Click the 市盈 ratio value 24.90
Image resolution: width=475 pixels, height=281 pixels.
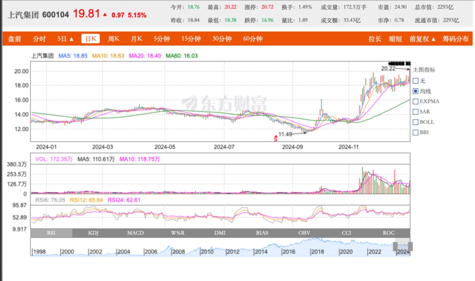pos(401,7)
